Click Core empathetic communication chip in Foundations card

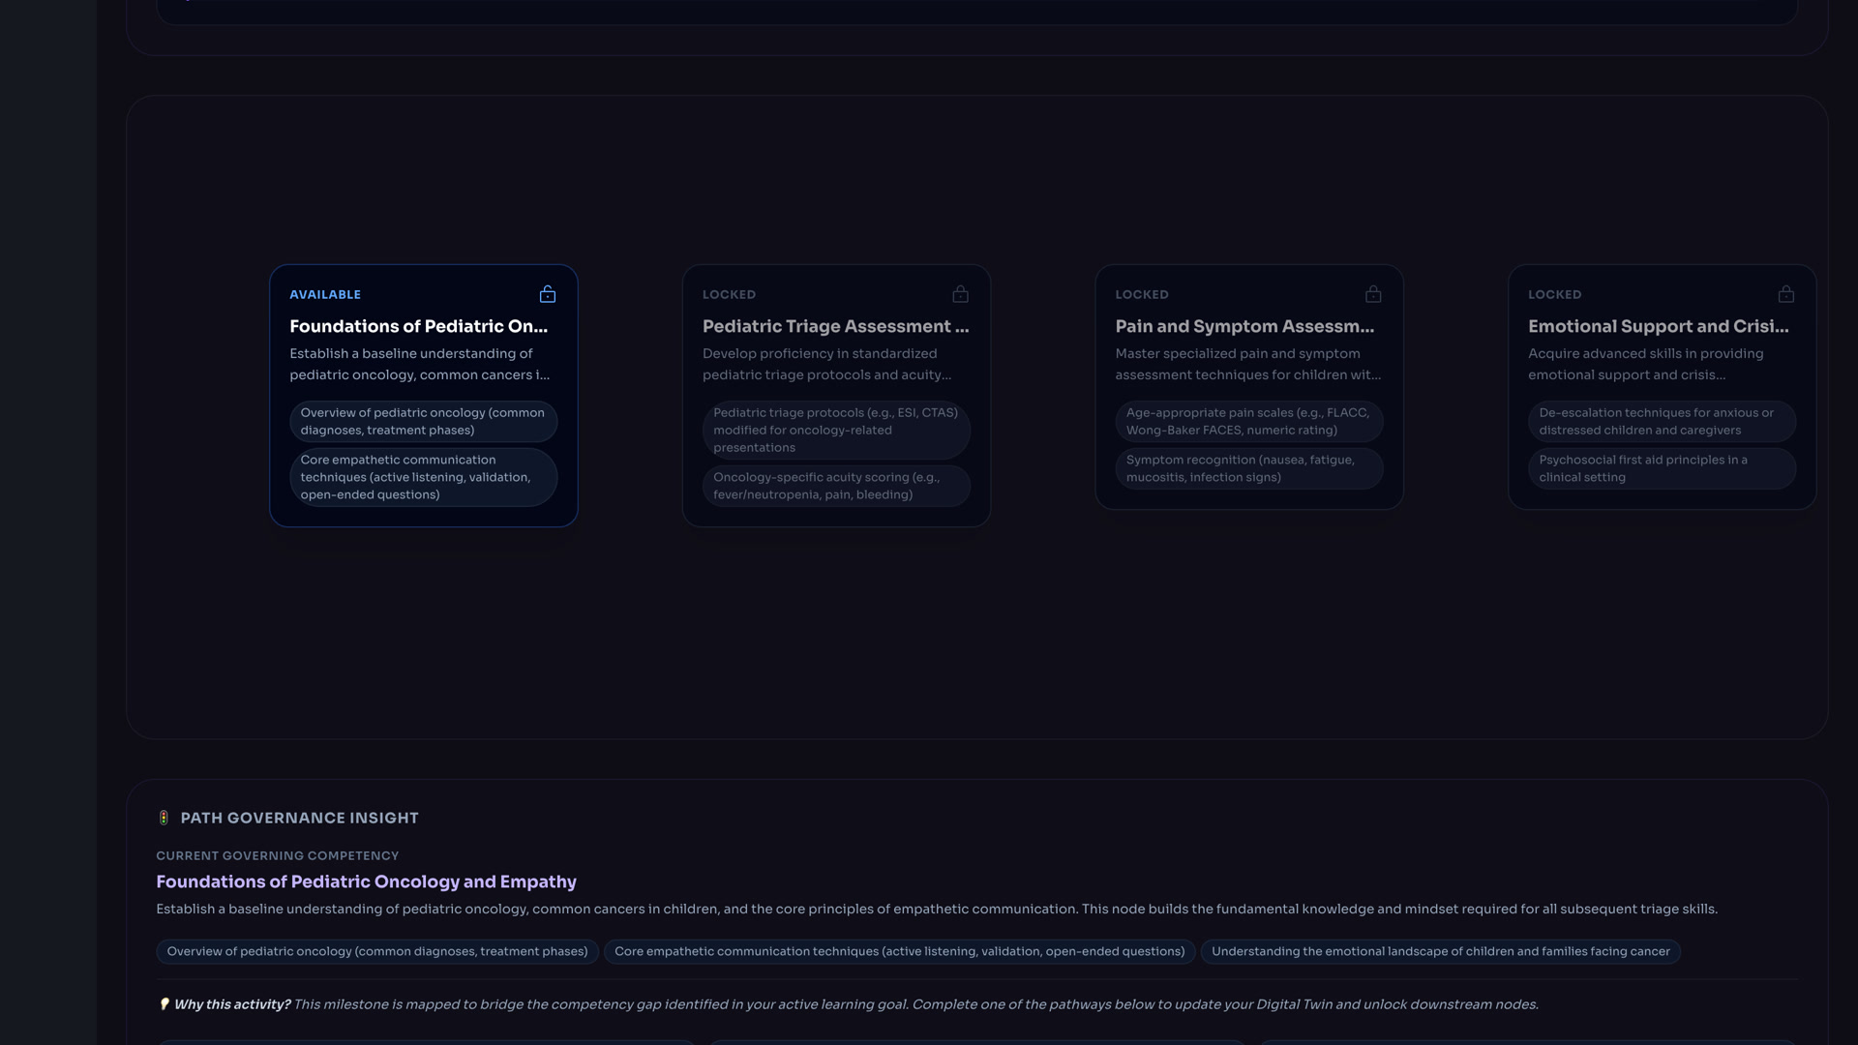tap(424, 477)
